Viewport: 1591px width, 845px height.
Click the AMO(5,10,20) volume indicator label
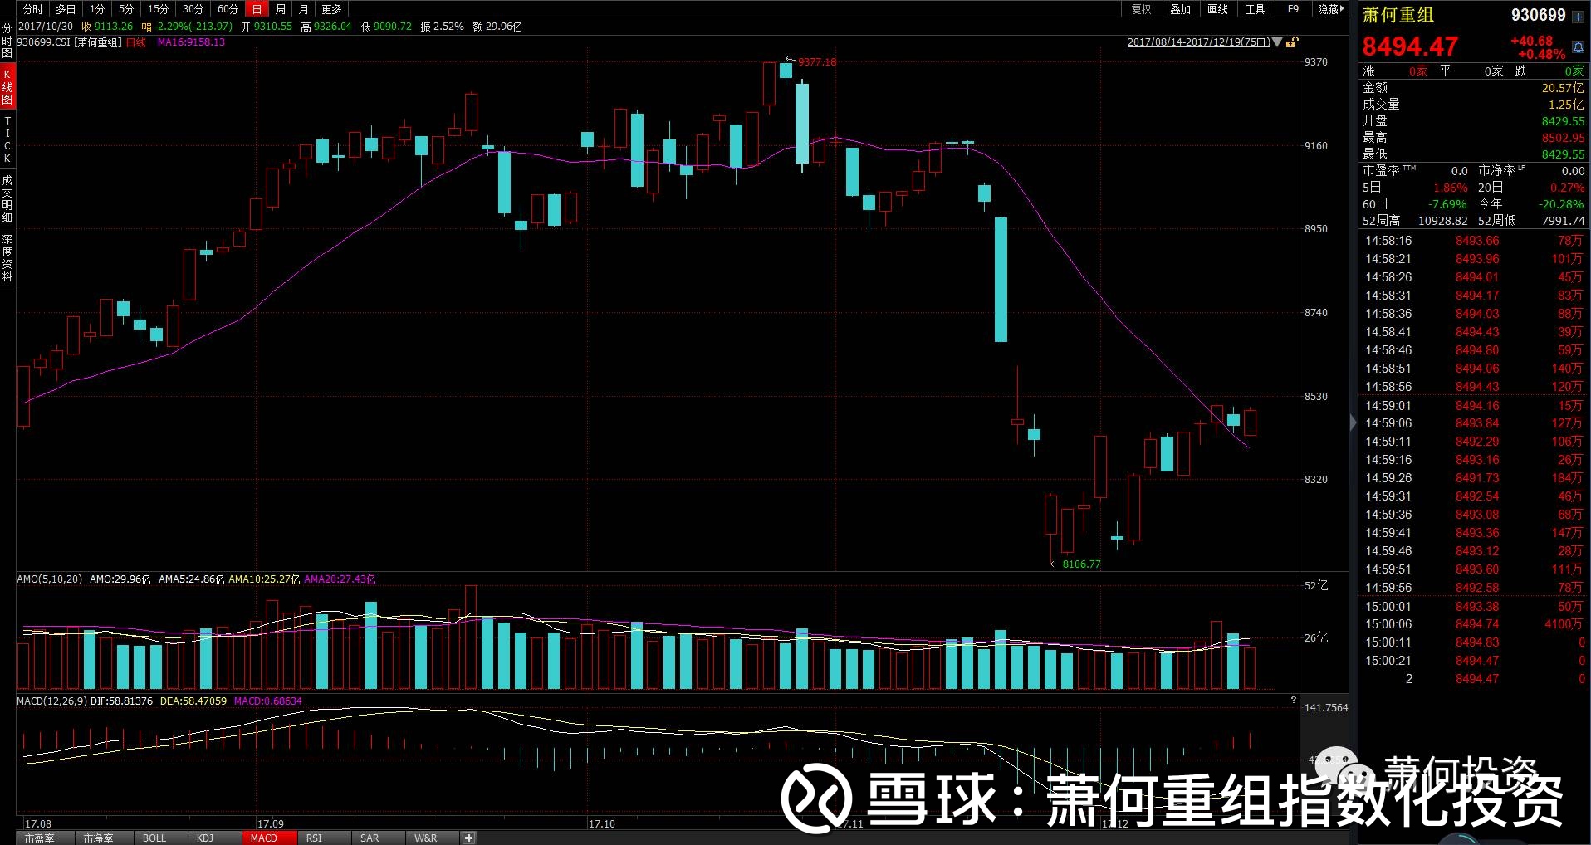click(50, 579)
